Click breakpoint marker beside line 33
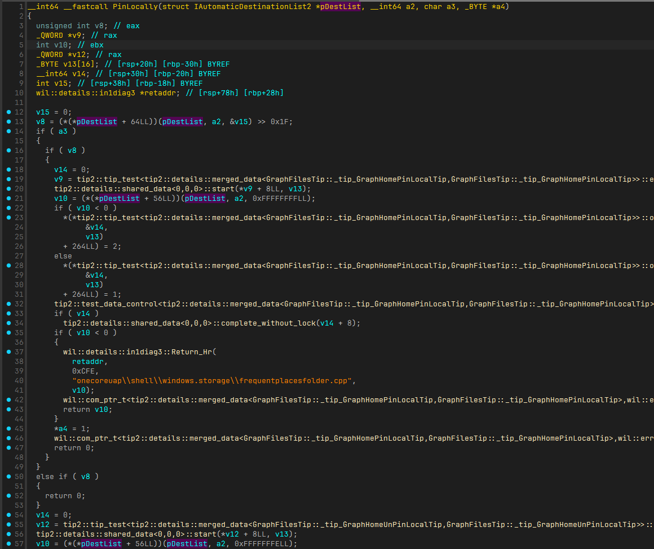This screenshot has width=654, height=549. pyautogui.click(x=8, y=314)
